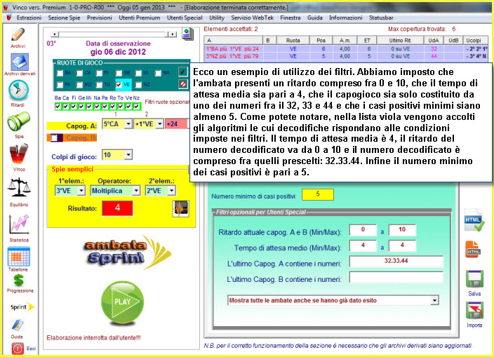Open the Utenti Premium menu
494x357 pixels.
click(139, 18)
